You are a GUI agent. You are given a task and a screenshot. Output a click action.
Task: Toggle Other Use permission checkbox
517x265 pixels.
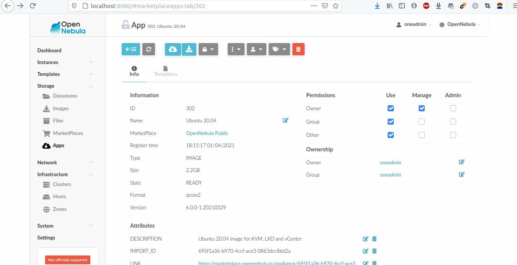pyautogui.click(x=391, y=135)
